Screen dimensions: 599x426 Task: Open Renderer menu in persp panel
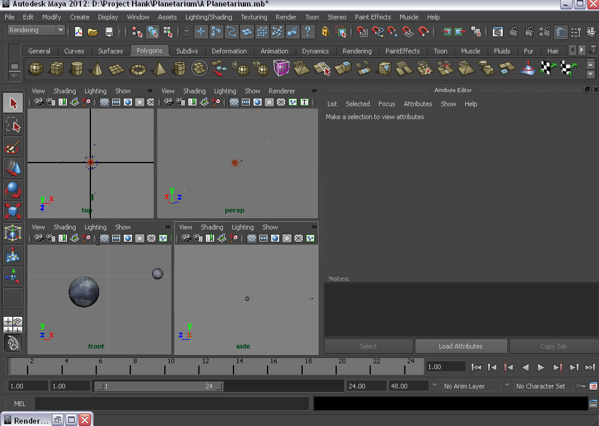point(282,91)
